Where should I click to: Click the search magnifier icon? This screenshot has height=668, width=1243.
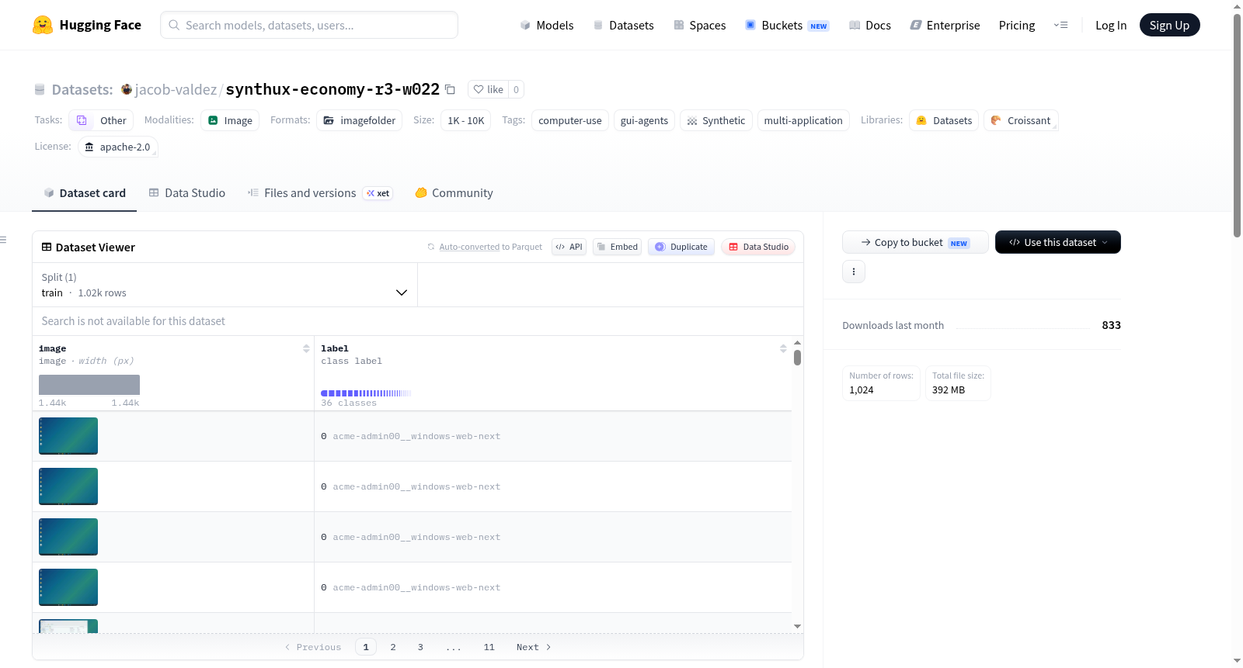tap(175, 25)
